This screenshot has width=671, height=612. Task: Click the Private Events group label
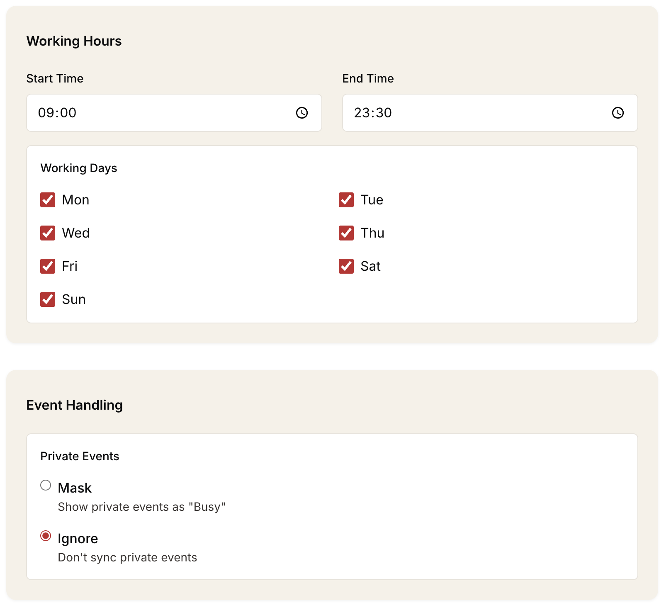click(x=80, y=456)
